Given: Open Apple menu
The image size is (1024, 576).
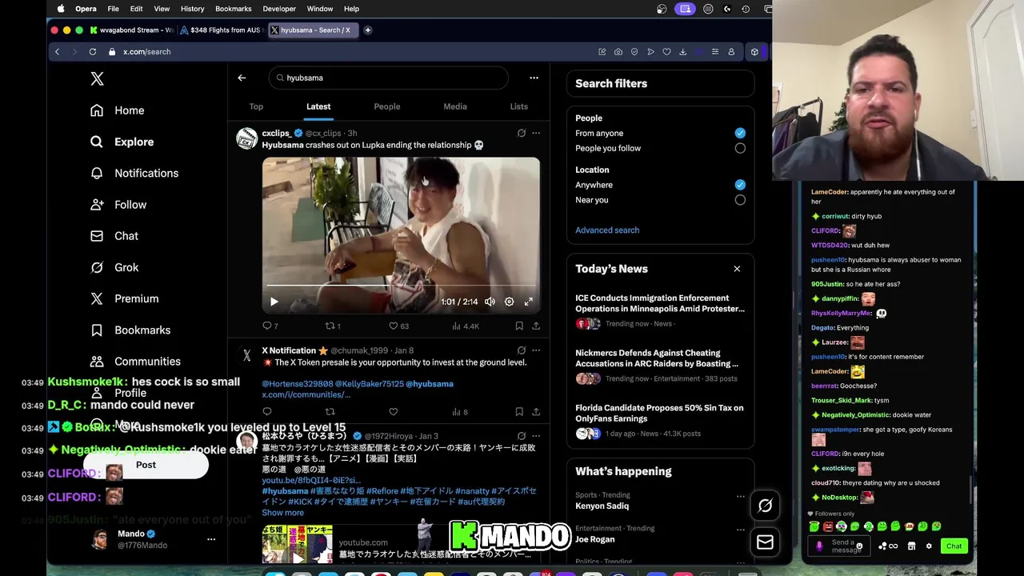Looking at the screenshot, I should click(x=61, y=9).
